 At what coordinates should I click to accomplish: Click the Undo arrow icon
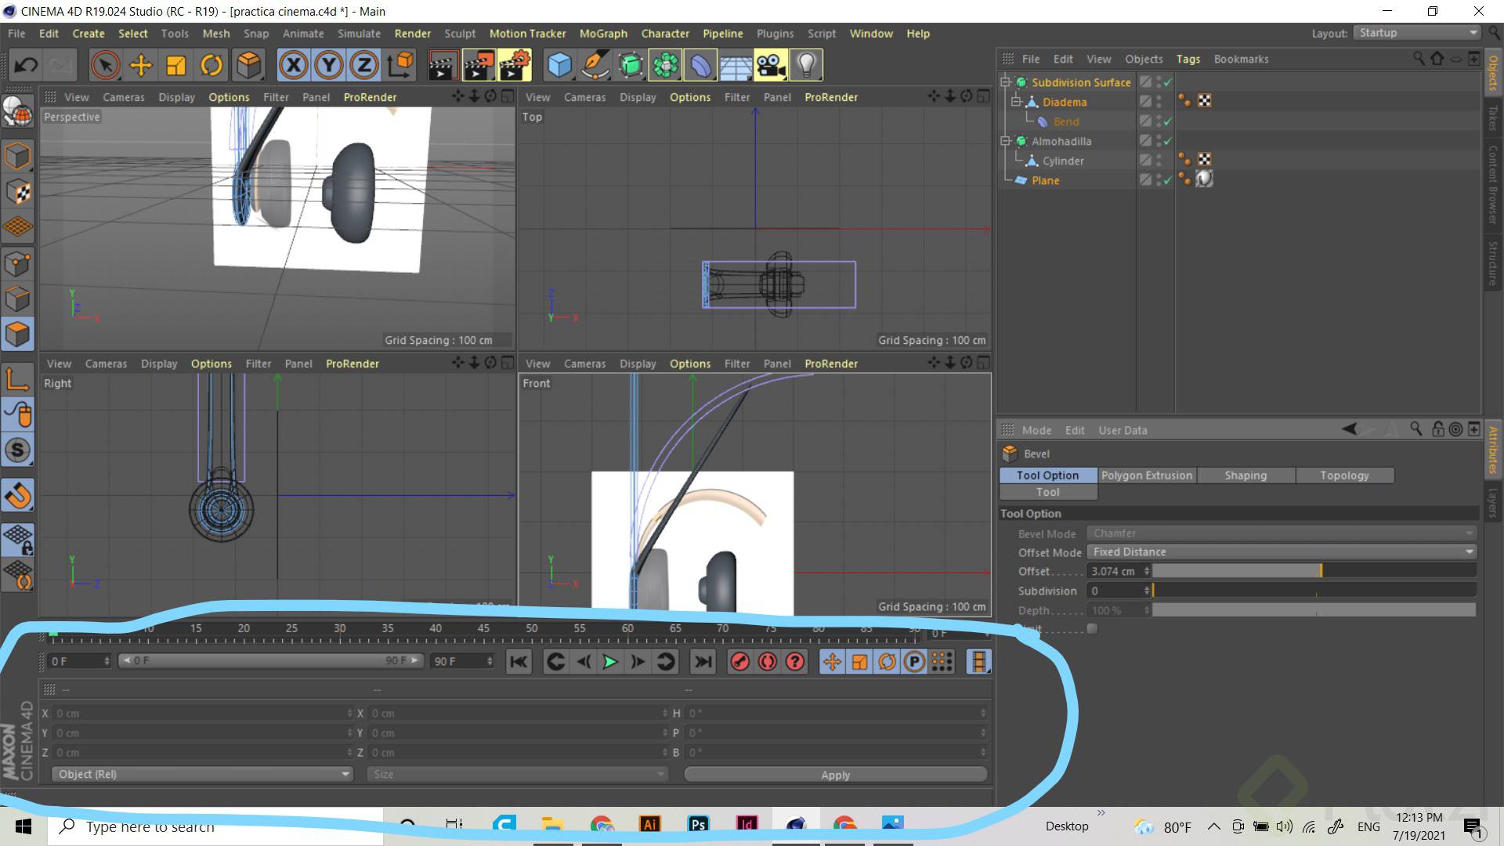point(26,65)
